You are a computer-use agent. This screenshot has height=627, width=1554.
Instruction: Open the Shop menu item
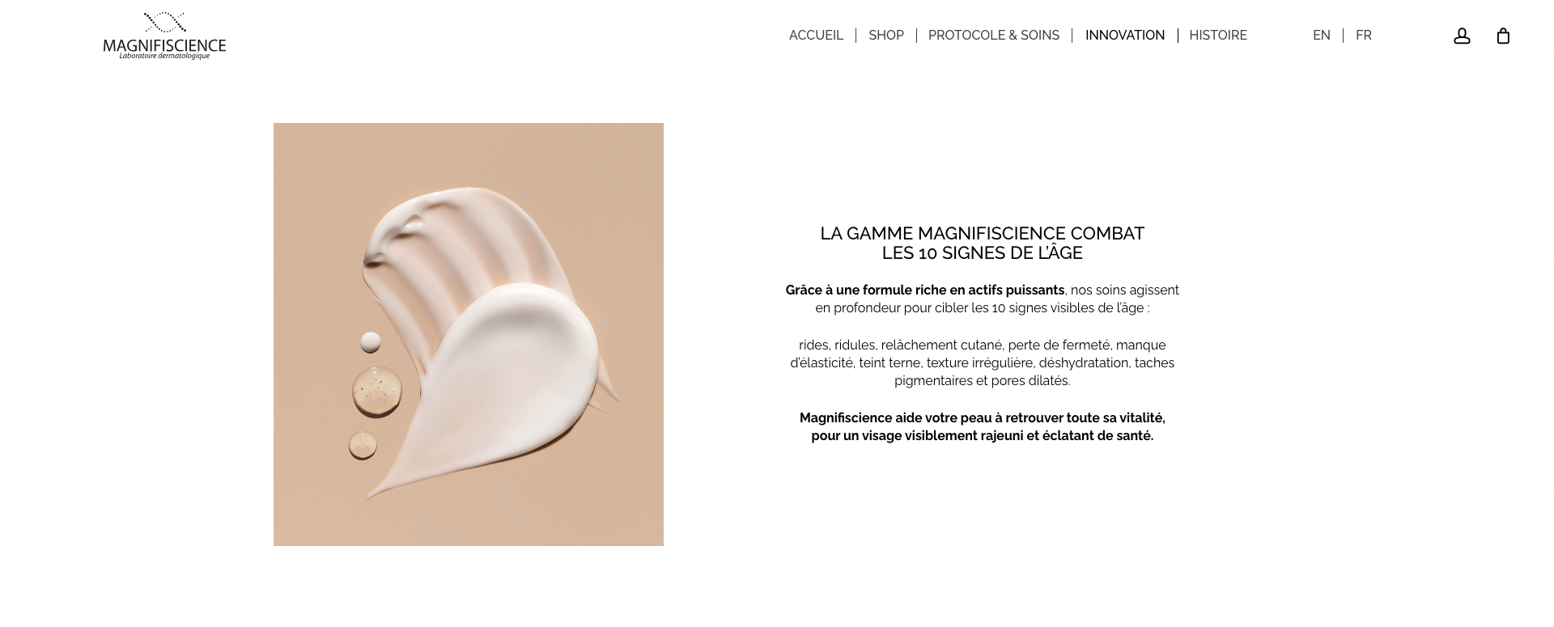[886, 36]
